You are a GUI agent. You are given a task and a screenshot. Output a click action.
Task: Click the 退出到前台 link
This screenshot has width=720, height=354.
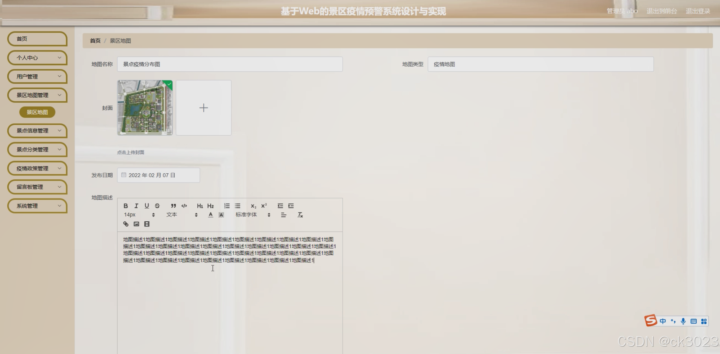tap(661, 11)
